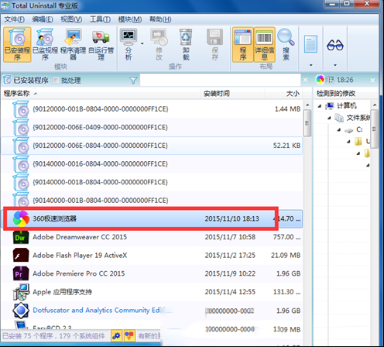Select 360极速浏览器 program row

[x=152, y=218]
